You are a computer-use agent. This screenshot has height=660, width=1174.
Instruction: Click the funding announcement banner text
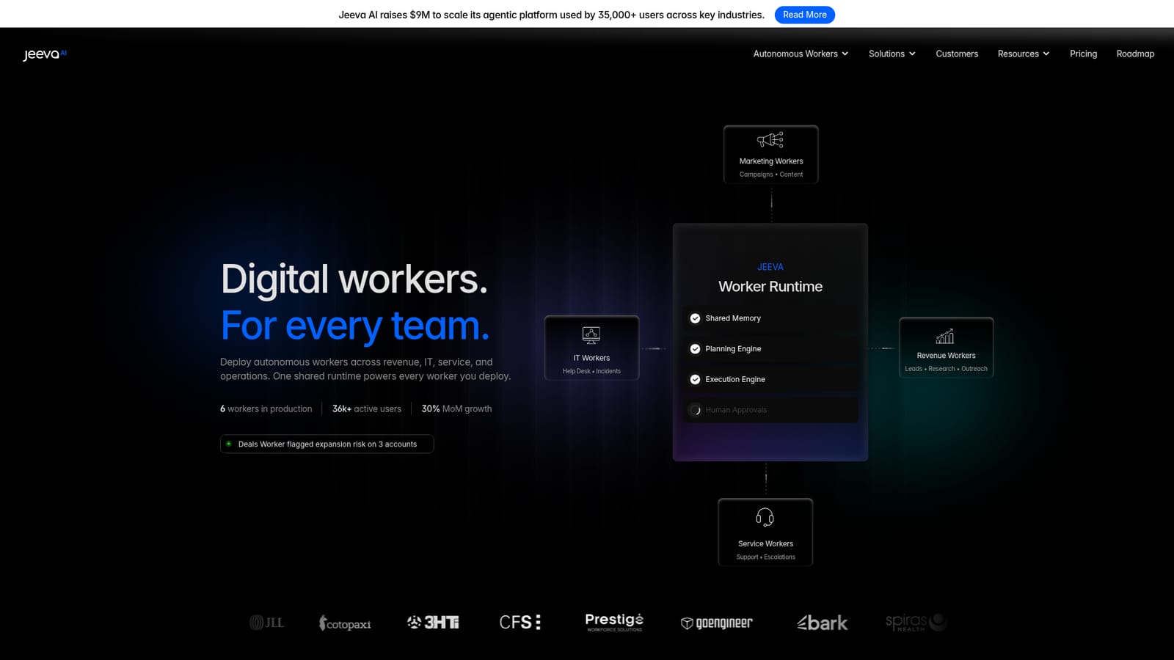point(551,15)
